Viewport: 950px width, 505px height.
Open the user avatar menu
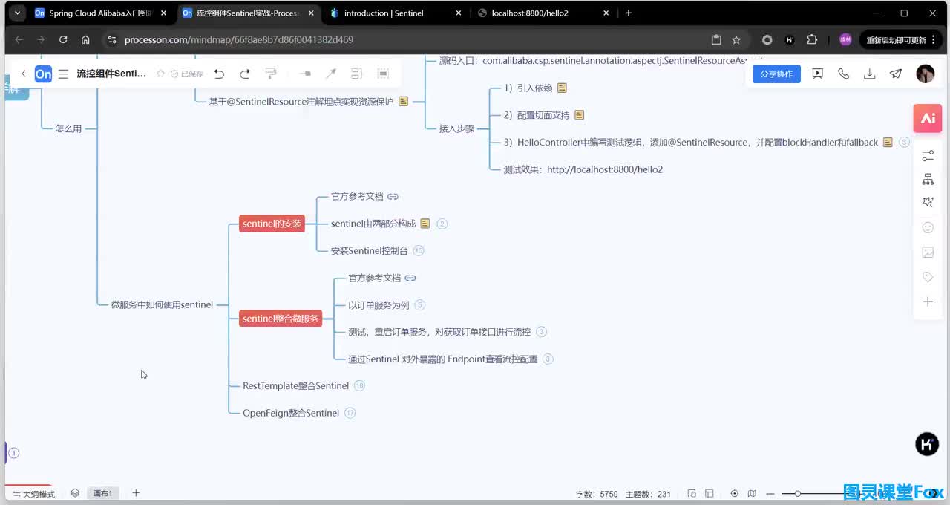(925, 74)
